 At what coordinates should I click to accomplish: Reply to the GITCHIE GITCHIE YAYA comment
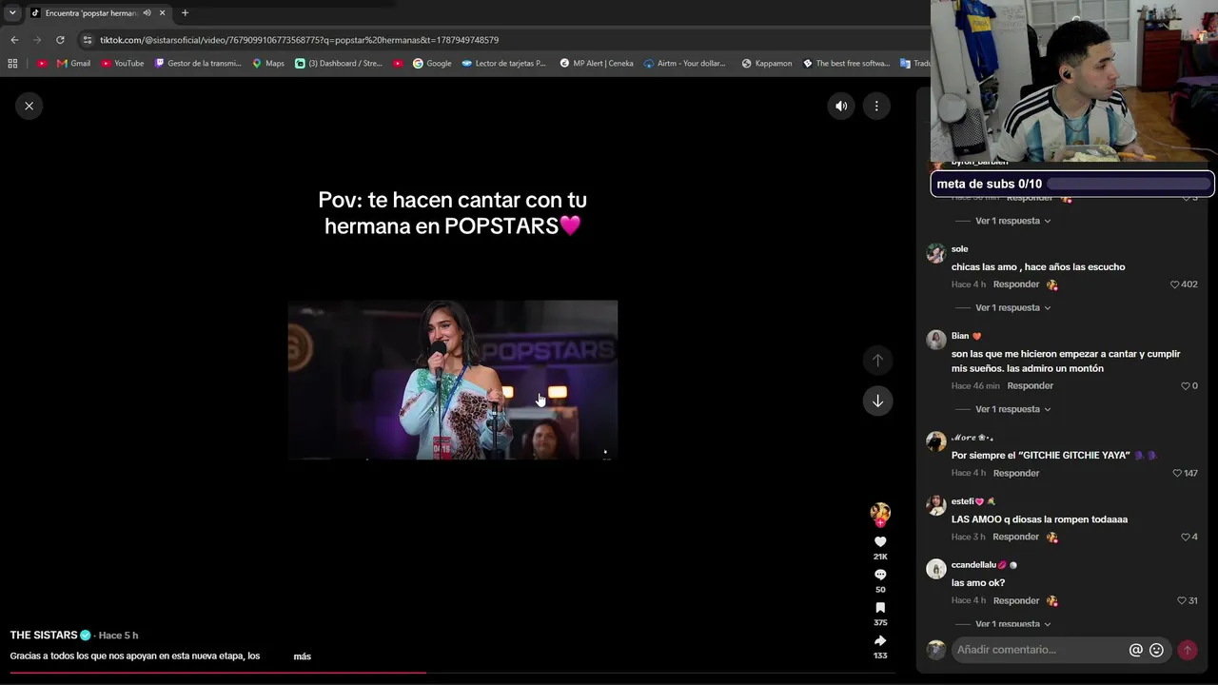[1016, 473]
